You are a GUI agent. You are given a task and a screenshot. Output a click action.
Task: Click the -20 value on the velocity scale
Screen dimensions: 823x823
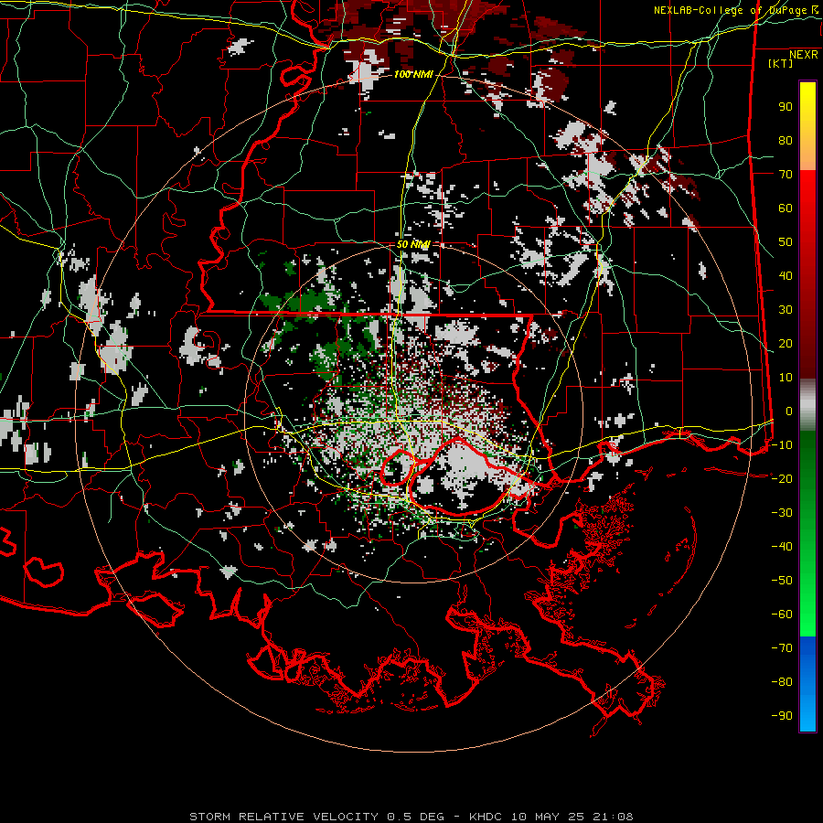click(x=782, y=479)
